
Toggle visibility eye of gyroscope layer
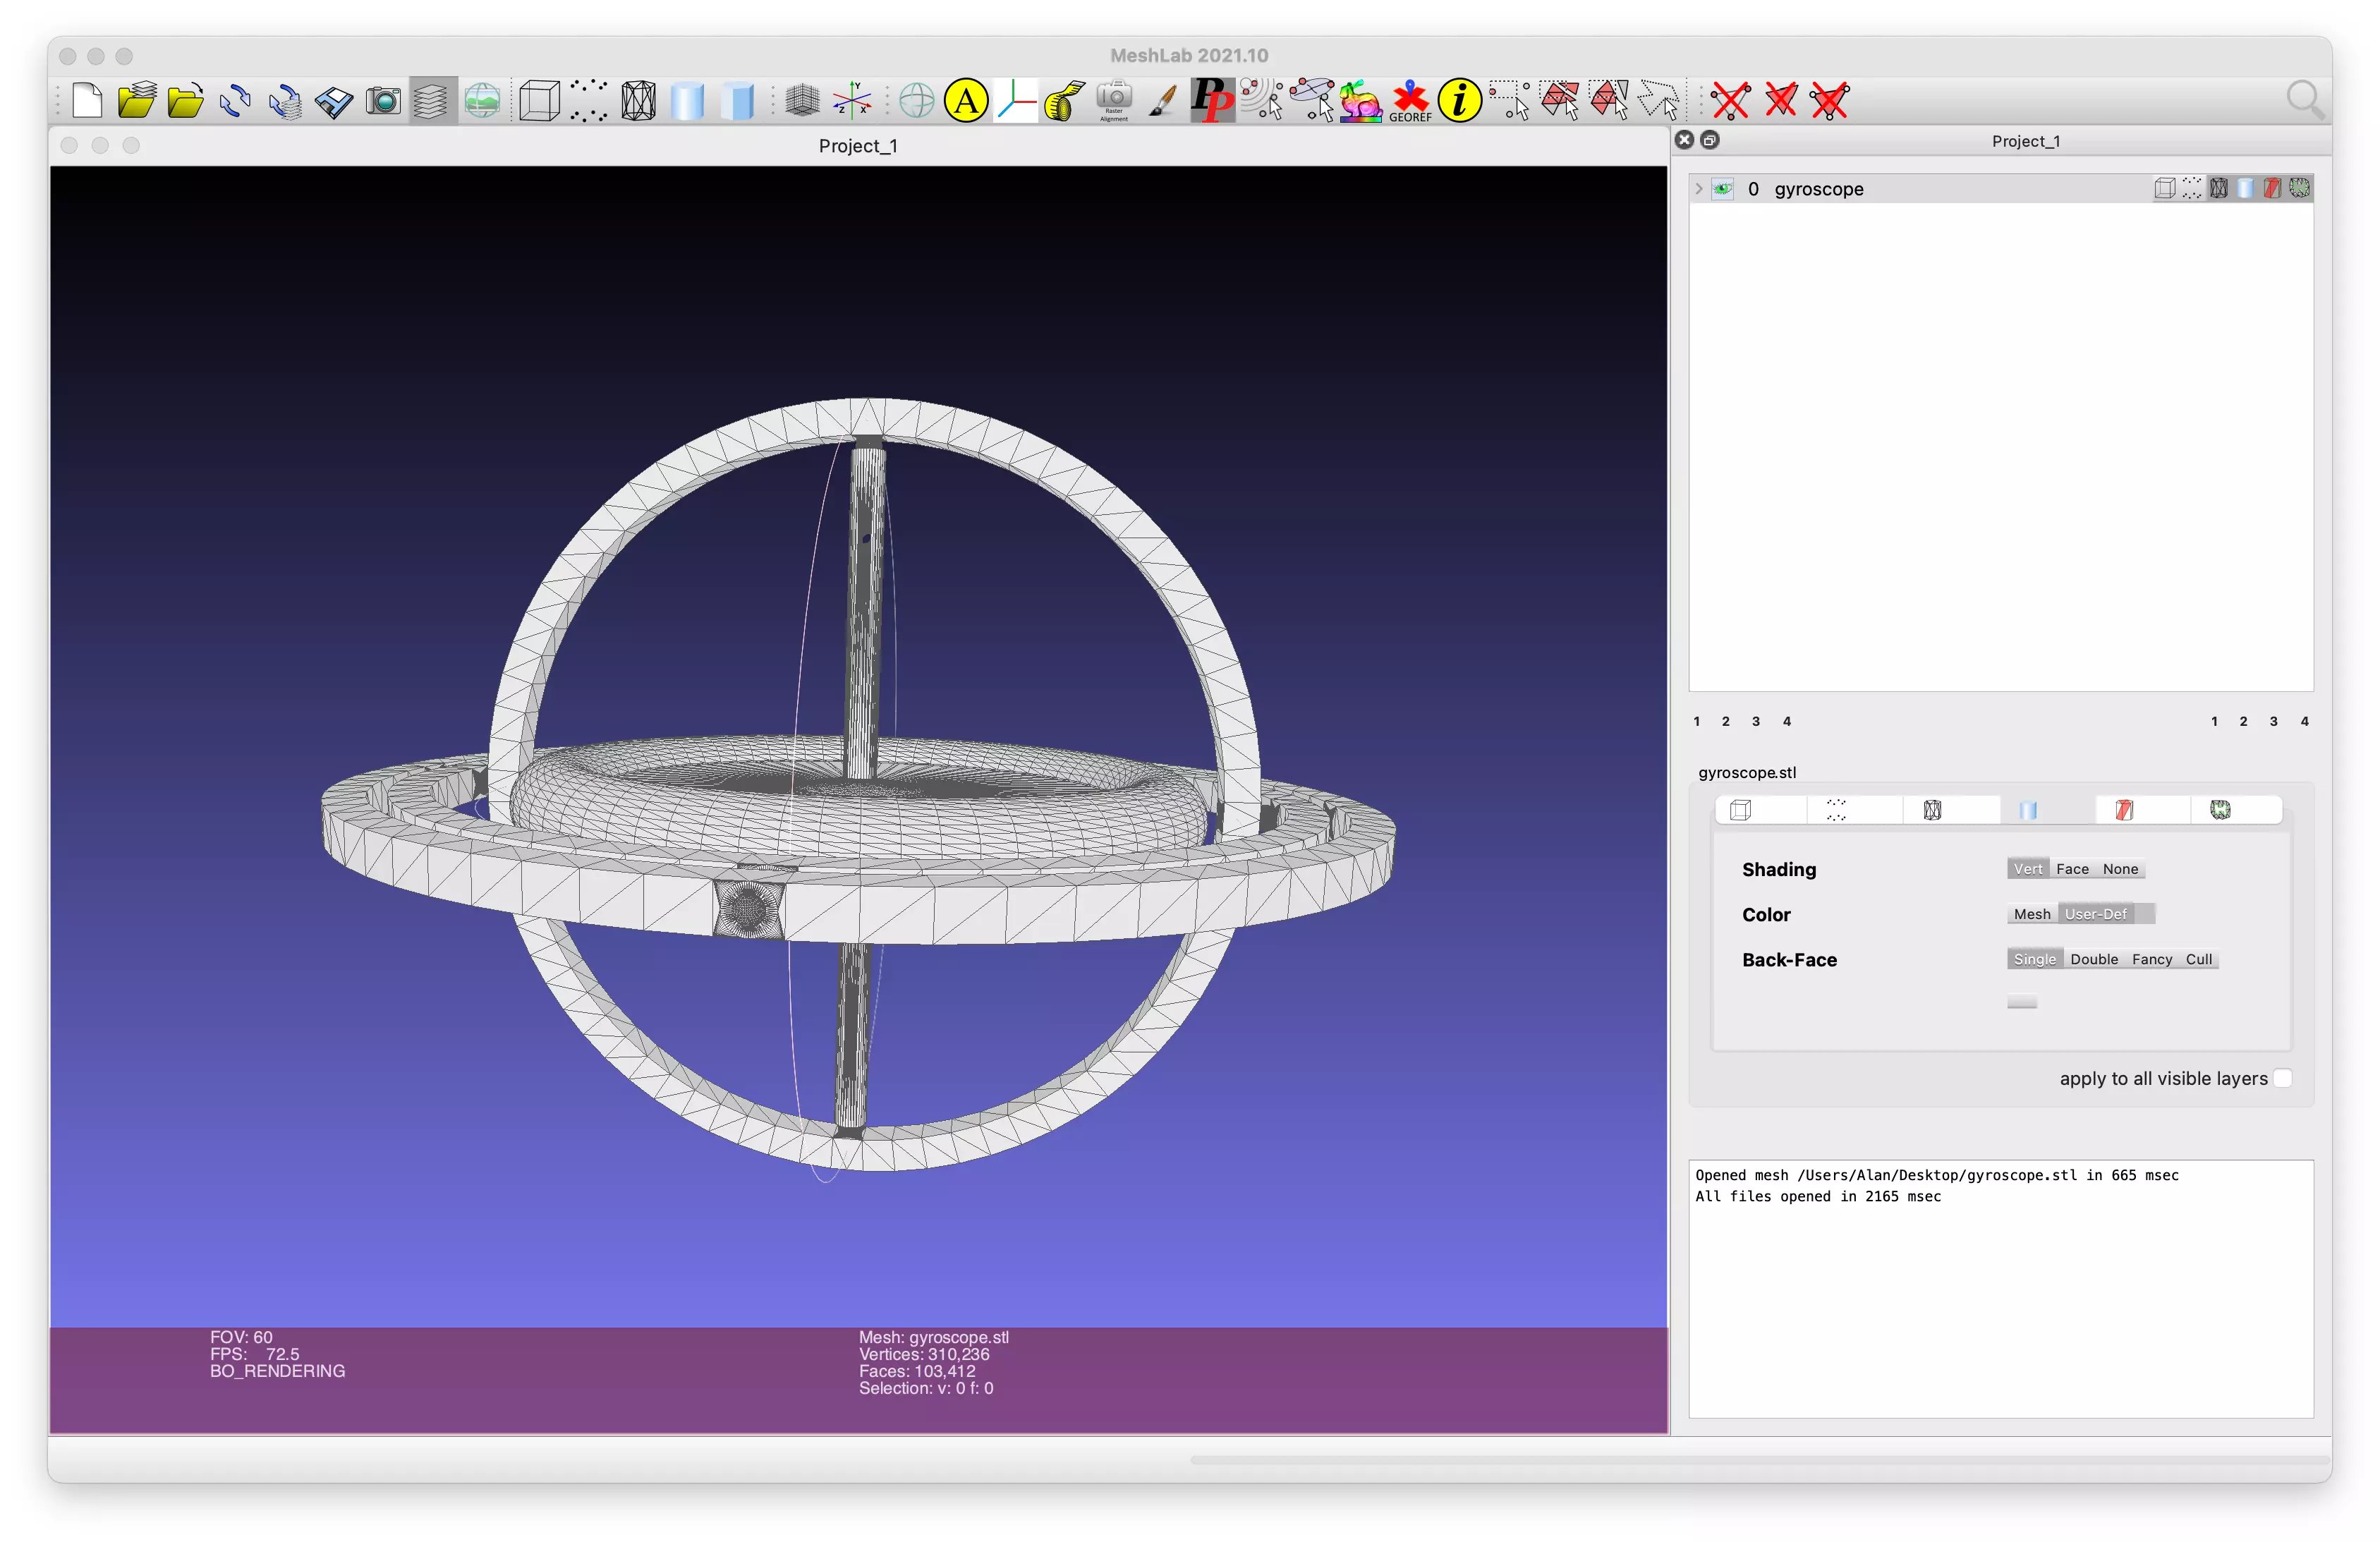point(1723,189)
